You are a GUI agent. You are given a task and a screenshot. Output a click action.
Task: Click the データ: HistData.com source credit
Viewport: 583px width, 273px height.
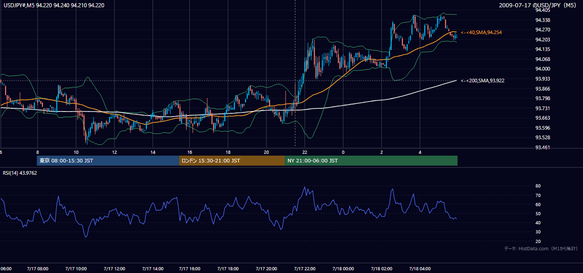tap(541, 248)
